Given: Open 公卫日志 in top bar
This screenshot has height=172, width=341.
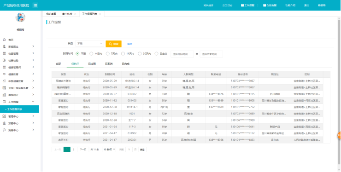Looking at the screenshot, I should coord(227,6).
